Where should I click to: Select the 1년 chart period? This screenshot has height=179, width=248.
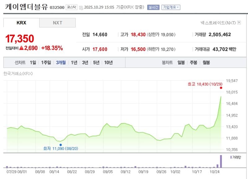[73, 62]
